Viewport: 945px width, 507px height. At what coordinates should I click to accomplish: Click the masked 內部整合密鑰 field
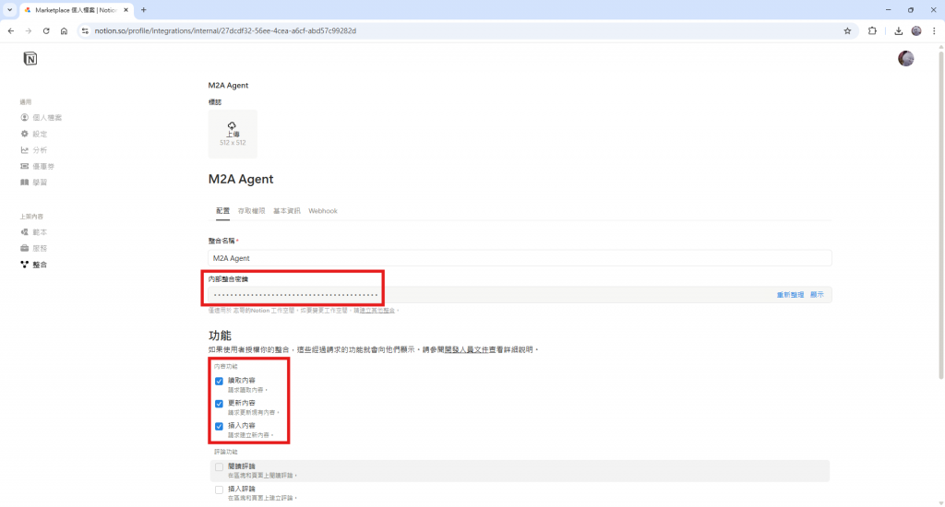tap(520, 294)
